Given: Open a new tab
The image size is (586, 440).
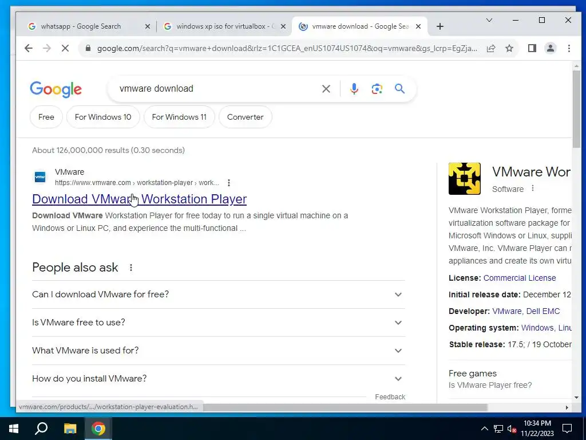Looking at the screenshot, I should tap(440, 26).
